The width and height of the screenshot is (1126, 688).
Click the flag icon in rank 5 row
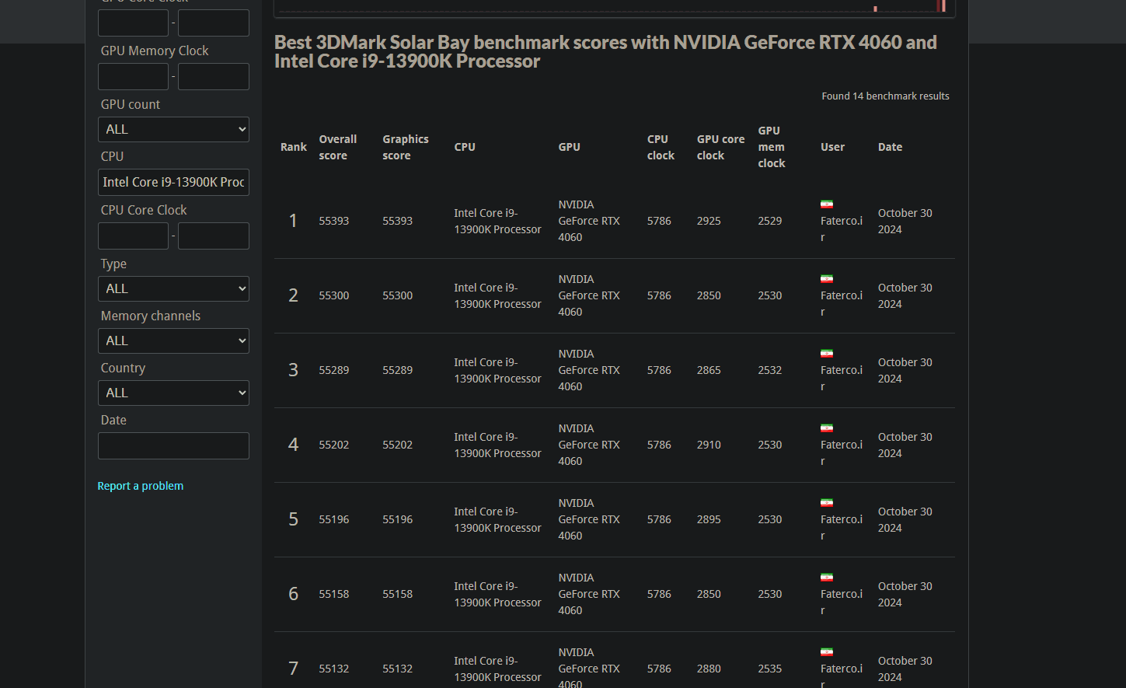pos(826,503)
